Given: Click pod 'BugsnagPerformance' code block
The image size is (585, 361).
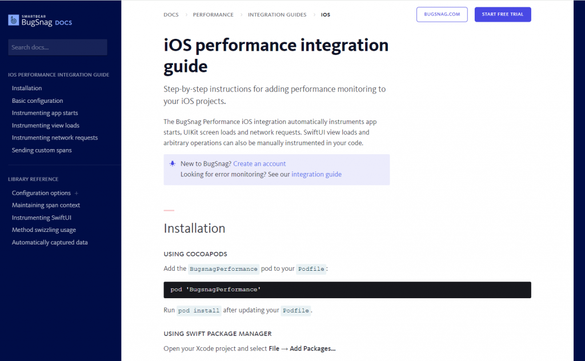Looking at the screenshot, I should [347, 290].
